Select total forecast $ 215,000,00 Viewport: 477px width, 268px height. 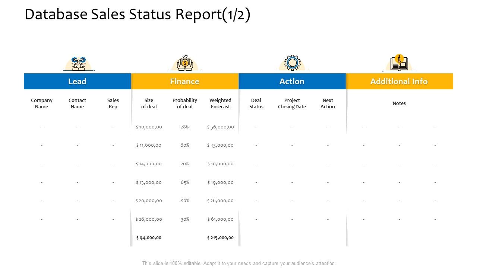pos(220,237)
